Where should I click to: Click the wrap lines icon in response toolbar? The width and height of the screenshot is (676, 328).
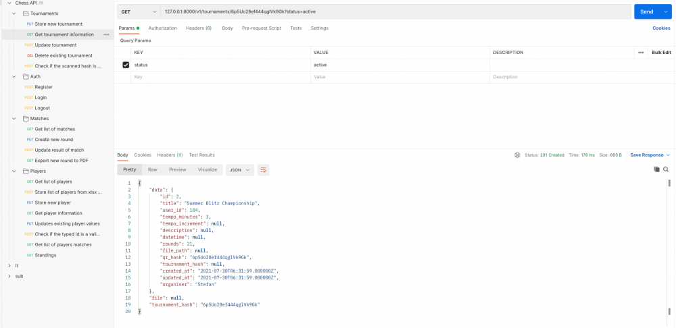pos(264,170)
